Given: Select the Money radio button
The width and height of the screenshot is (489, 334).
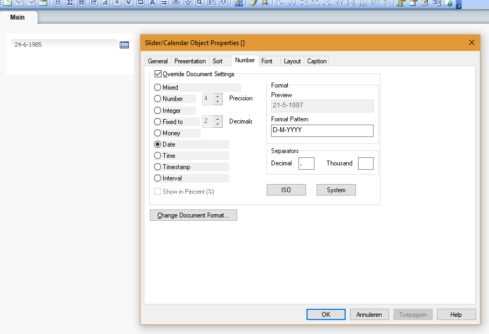Looking at the screenshot, I should click(157, 133).
